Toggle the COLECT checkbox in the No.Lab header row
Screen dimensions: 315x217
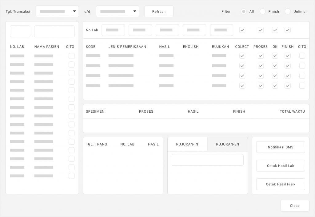click(x=242, y=30)
